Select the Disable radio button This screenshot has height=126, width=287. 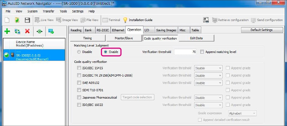coord(79,52)
